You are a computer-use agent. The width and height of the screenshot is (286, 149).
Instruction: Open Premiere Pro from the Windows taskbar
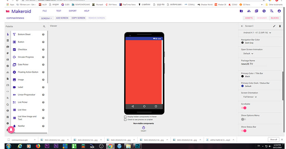[x=47, y=146]
